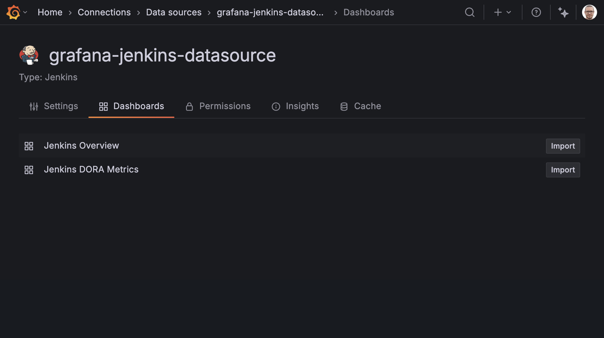The height and width of the screenshot is (338, 604).
Task: Click the help question mark icon
Action: (536, 13)
